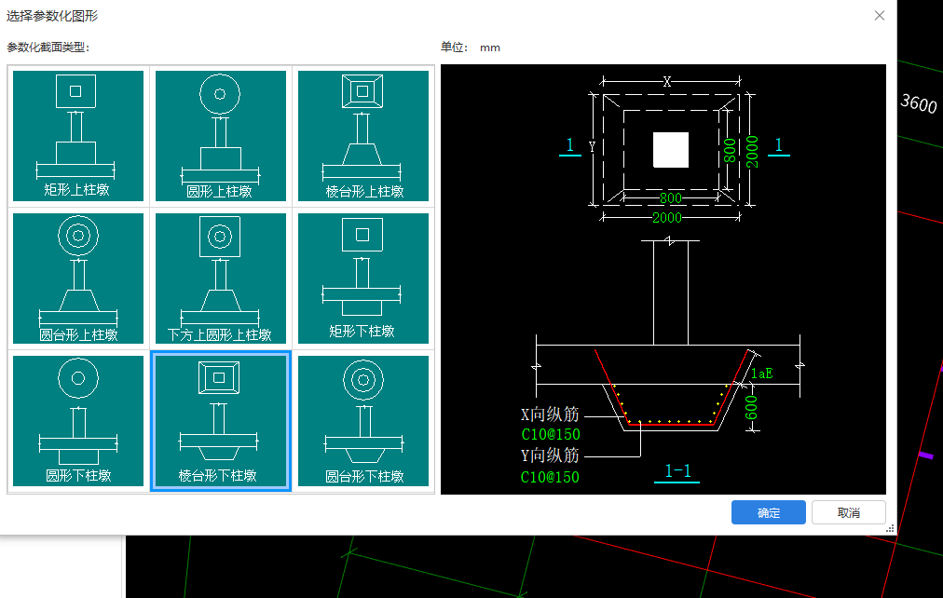This screenshot has width=943, height=598.
Task: Edit C10@150 under Y向纵筋
Action: 550,477
